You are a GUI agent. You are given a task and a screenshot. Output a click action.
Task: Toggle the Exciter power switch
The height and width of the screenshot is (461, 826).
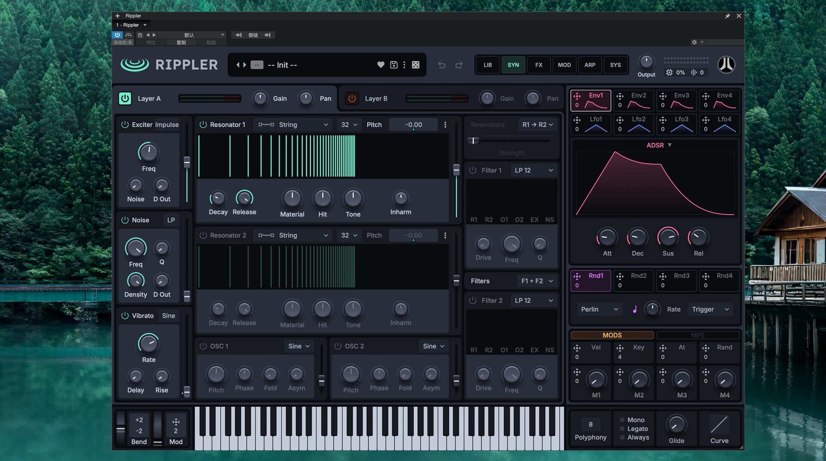point(125,125)
